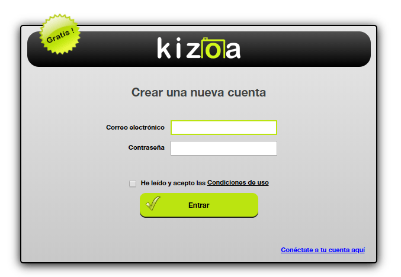This screenshot has height=277, width=401.
Task: Click the white letter k of the Kizoa logo
Action: [163, 48]
